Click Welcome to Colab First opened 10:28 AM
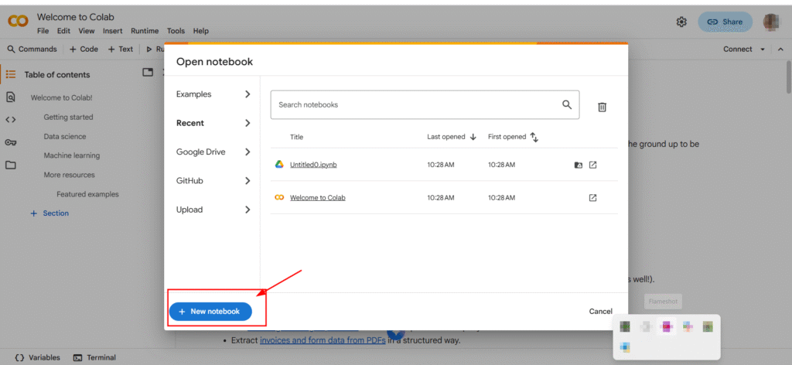This screenshot has width=792, height=365. click(501, 197)
